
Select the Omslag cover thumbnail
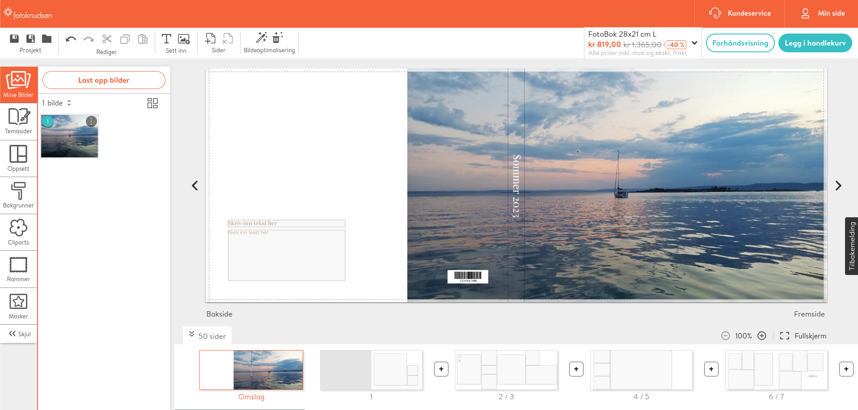pyautogui.click(x=251, y=370)
